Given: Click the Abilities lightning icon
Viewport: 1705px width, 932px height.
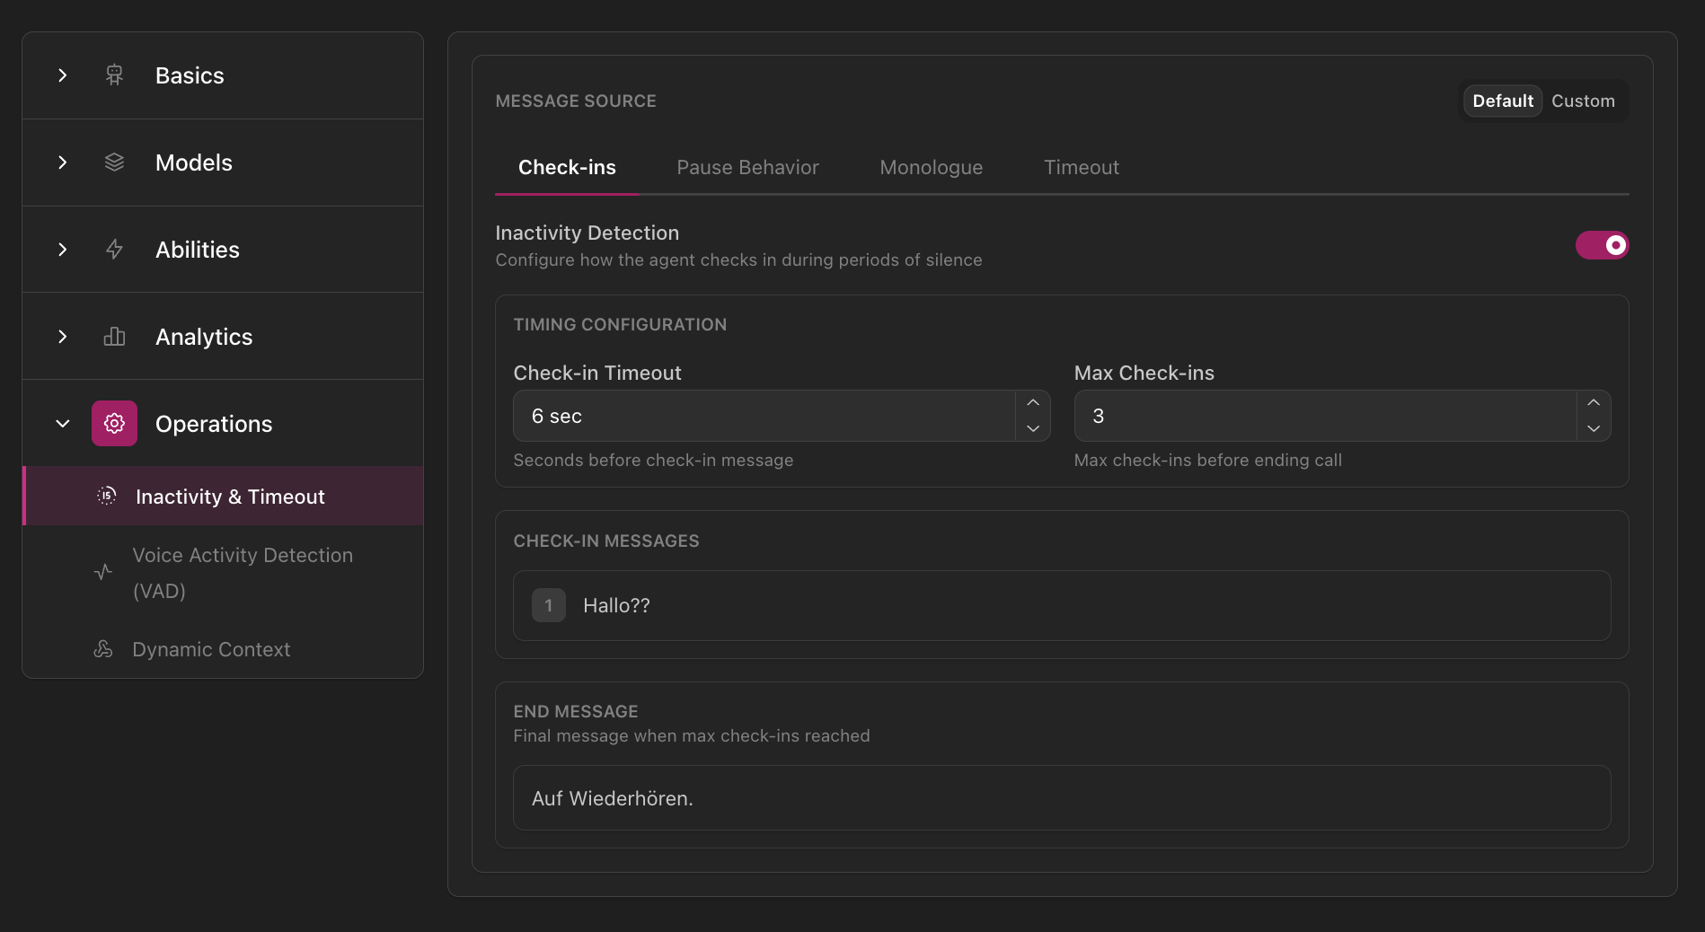Looking at the screenshot, I should [114, 250].
